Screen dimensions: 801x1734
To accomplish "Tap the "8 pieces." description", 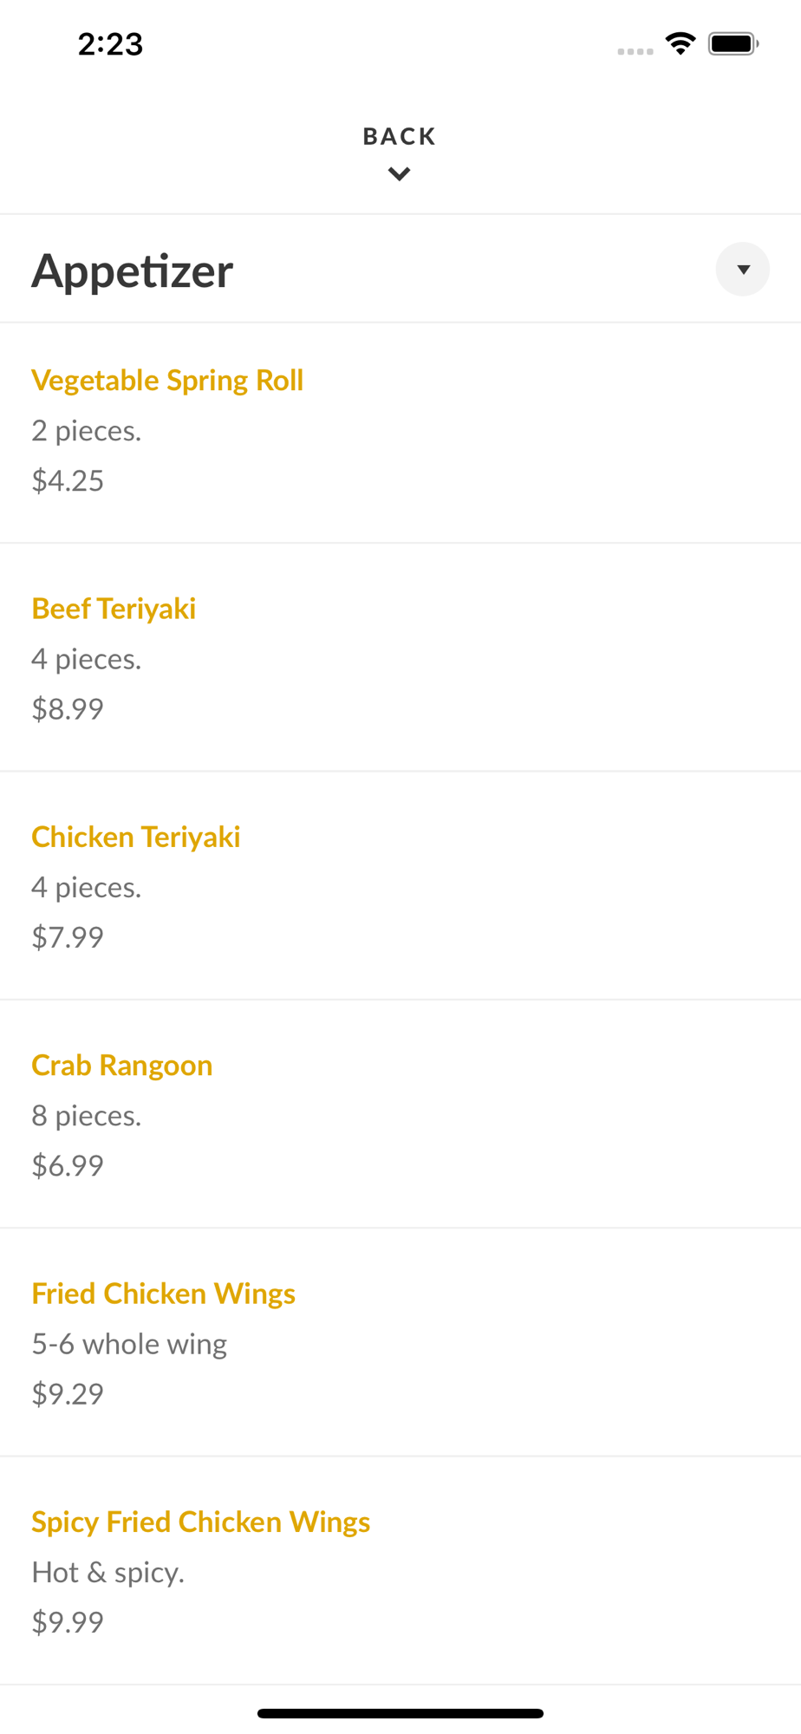I will click(87, 1115).
